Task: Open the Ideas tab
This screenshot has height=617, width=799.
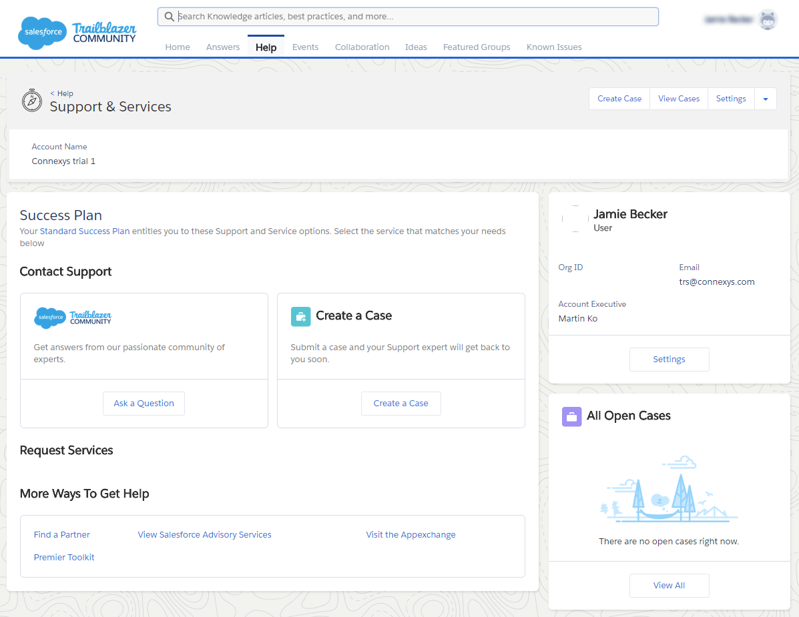Action: [416, 47]
